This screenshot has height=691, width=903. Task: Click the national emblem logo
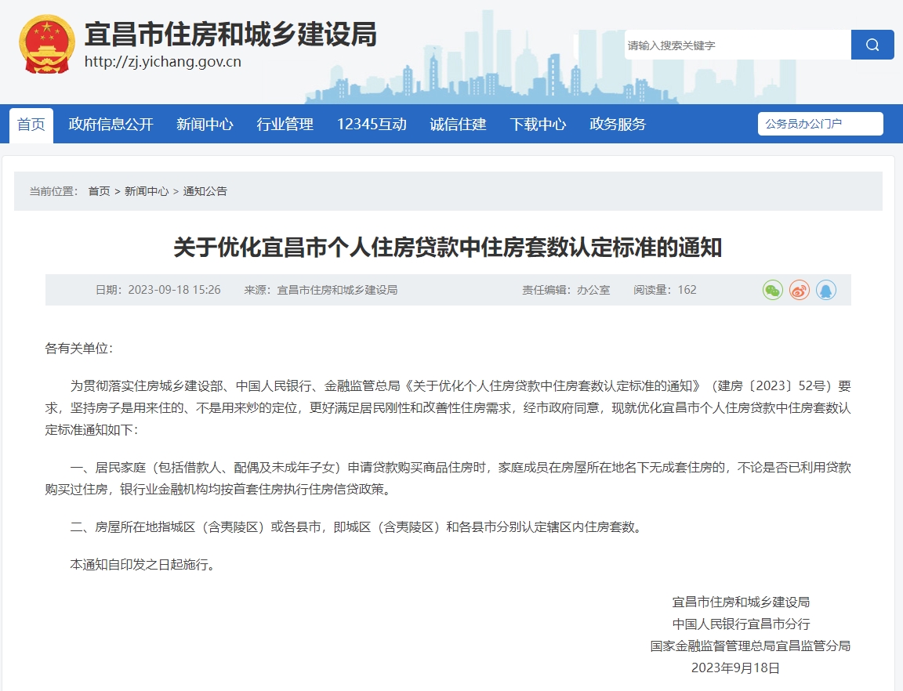tap(47, 45)
